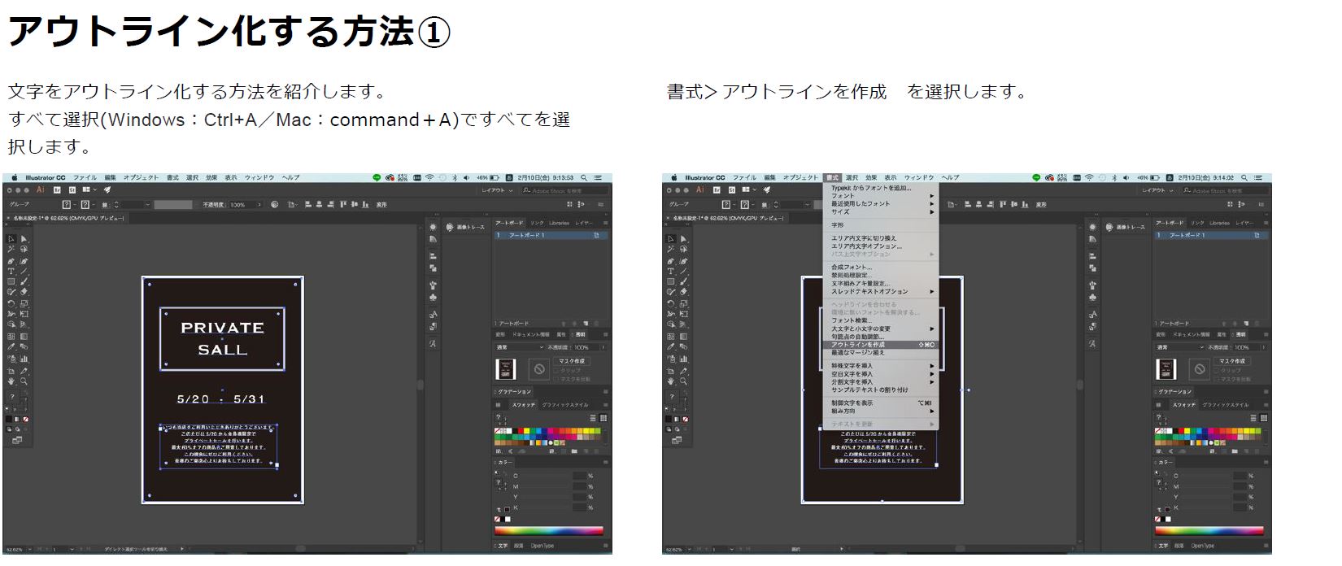Open 画像トレース panel in left Illustrator screenshot
This screenshot has height=566, width=1342.
pyautogui.click(x=464, y=227)
